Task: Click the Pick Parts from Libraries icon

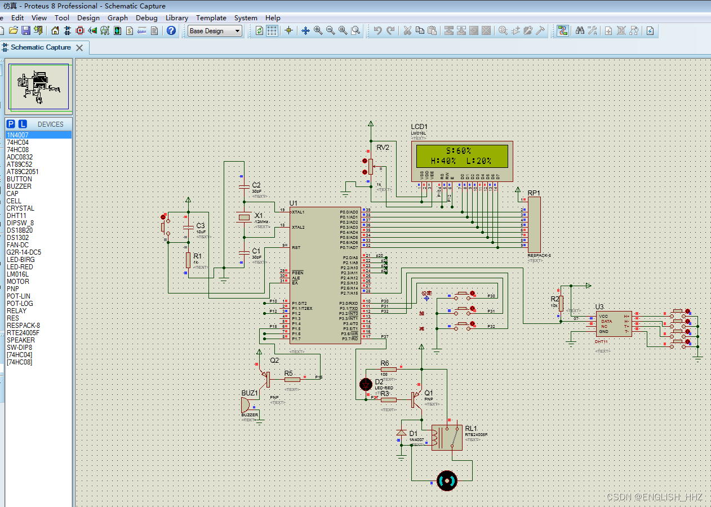Action: [503, 30]
